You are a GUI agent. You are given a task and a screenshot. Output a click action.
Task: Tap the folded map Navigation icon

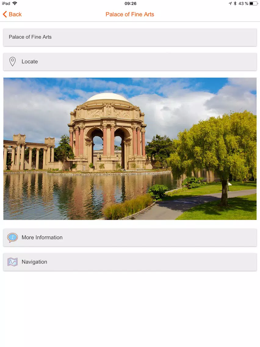point(13,262)
